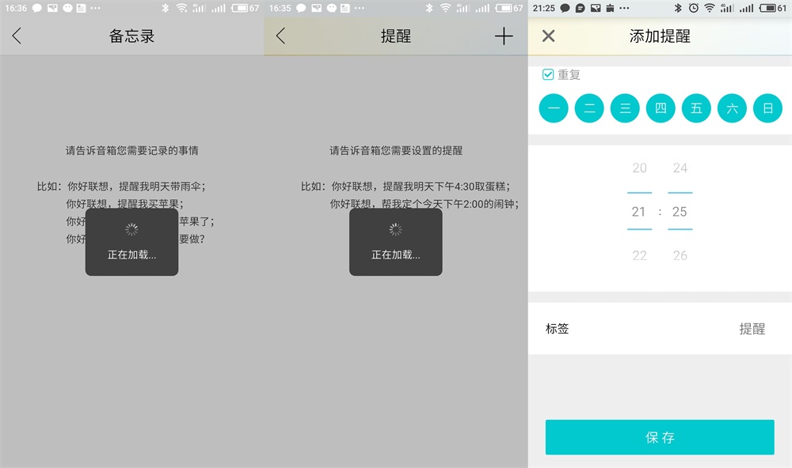Image resolution: width=792 pixels, height=468 pixels.
Task: Tap the Bluetooth icon in the status bar
Action: (x=678, y=8)
